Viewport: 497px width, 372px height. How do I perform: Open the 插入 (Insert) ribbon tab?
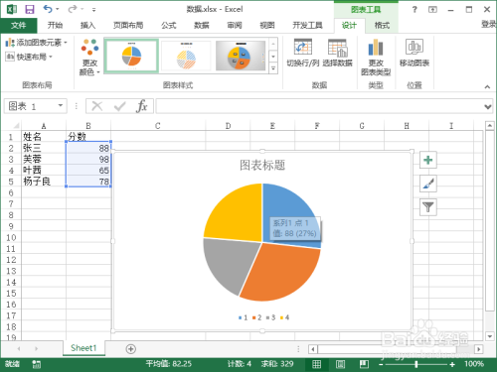(x=87, y=25)
